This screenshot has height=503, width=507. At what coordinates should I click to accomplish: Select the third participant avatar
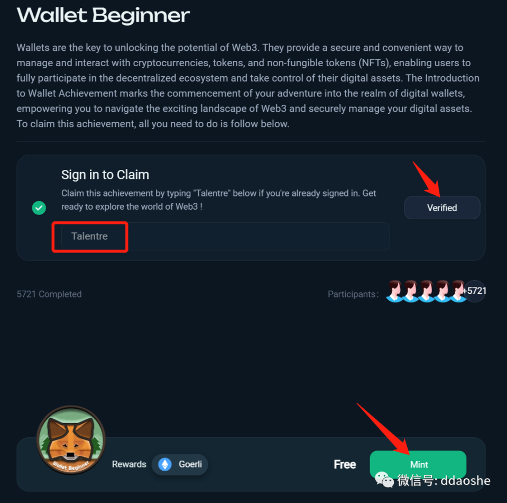(x=427, y=291)
